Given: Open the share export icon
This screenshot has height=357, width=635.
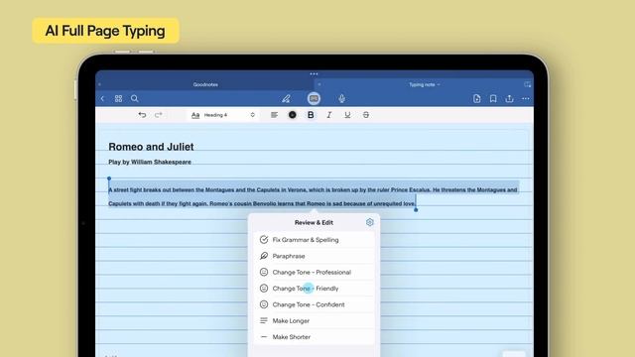Looking at the screenshot, I should pyautogui.click(x=509, y=98).
